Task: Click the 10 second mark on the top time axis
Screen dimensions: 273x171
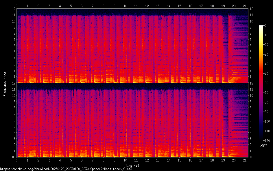Action: [x=125, y=6]
